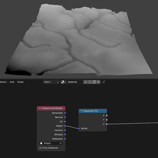158x158 pixels.
Task: Clear the Empty object field
Action: [61, 143]
